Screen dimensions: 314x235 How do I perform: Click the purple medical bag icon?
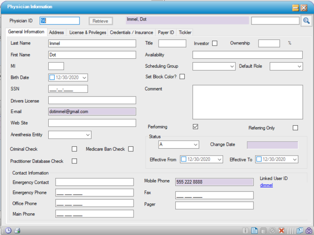(308, 231)
